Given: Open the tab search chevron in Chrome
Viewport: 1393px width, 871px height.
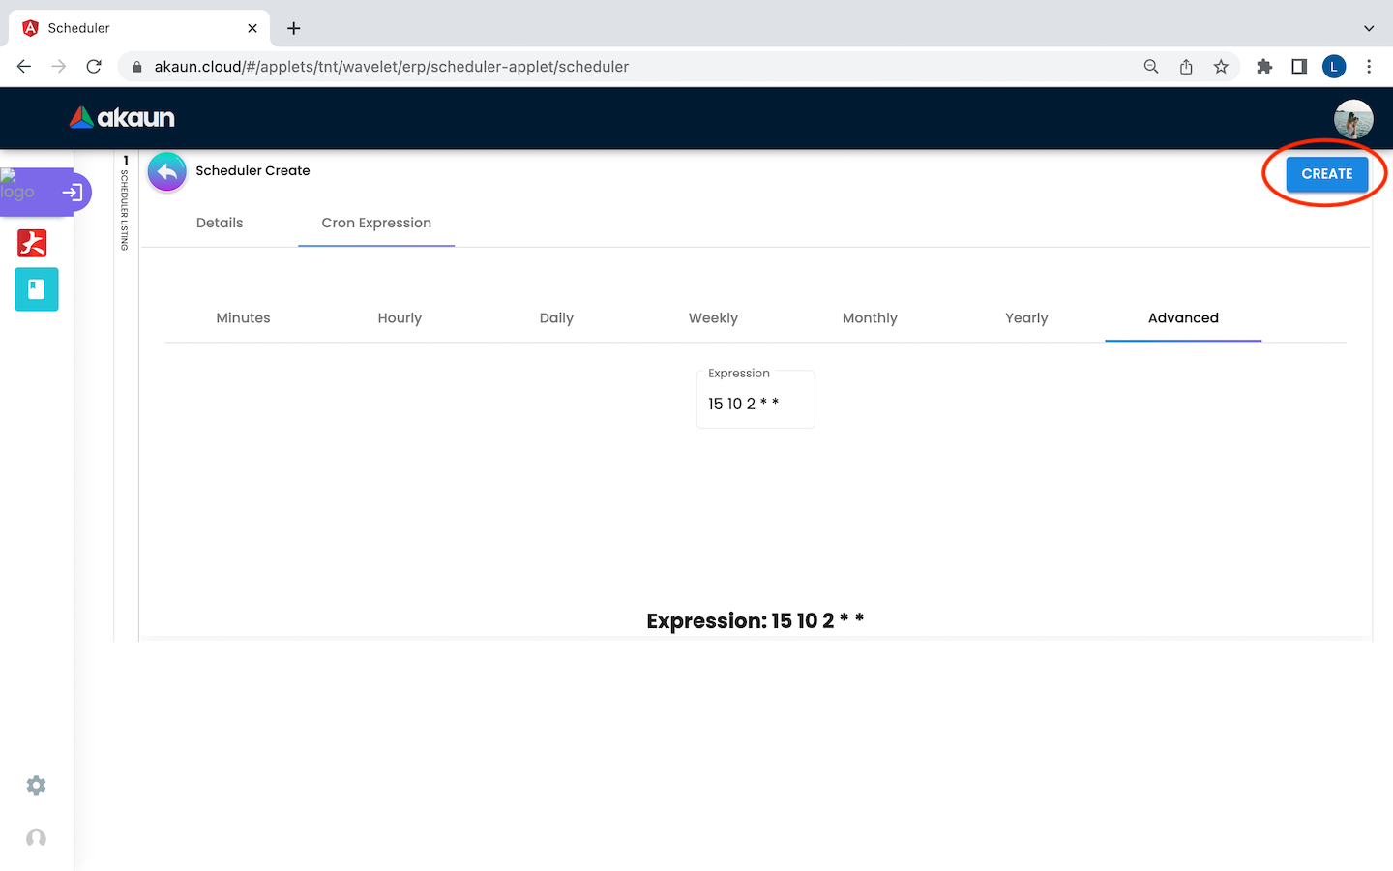Looking at the screenshot, I should point(1368,28).
